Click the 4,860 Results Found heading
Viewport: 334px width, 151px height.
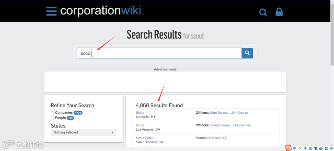159,105
